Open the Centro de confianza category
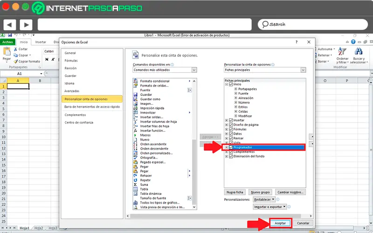The width and height of the screenshot is (373, 233). pos(79,123)
